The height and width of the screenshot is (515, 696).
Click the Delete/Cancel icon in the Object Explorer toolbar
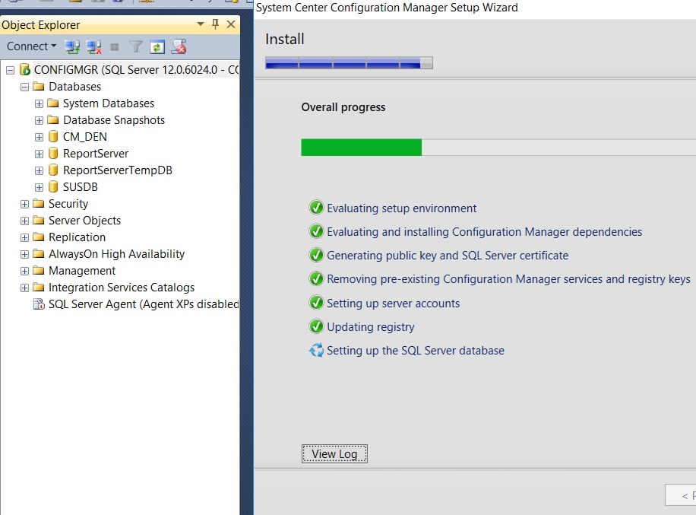coord(179,46)
